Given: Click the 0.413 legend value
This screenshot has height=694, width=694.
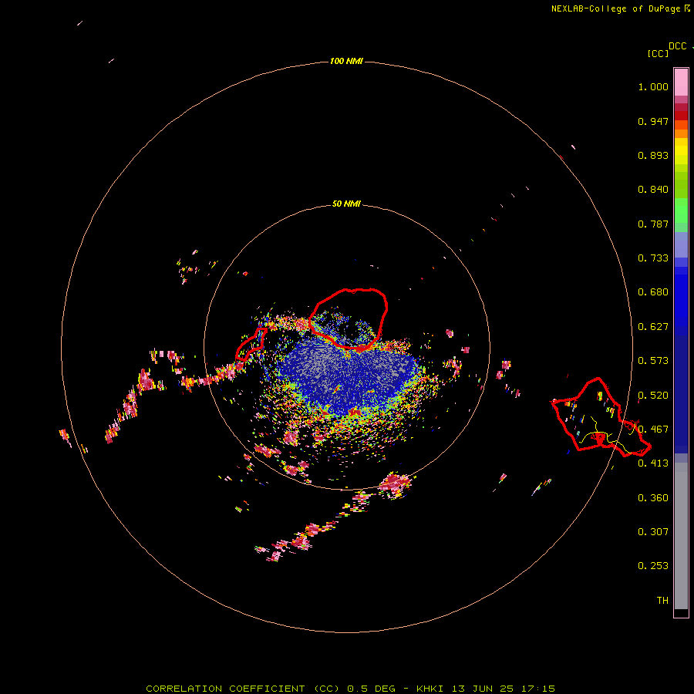Looking at the screenshot, I should click(x=653, y=463).
